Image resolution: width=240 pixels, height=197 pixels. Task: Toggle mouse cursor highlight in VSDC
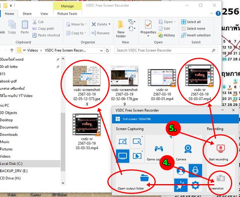[181, 185]
